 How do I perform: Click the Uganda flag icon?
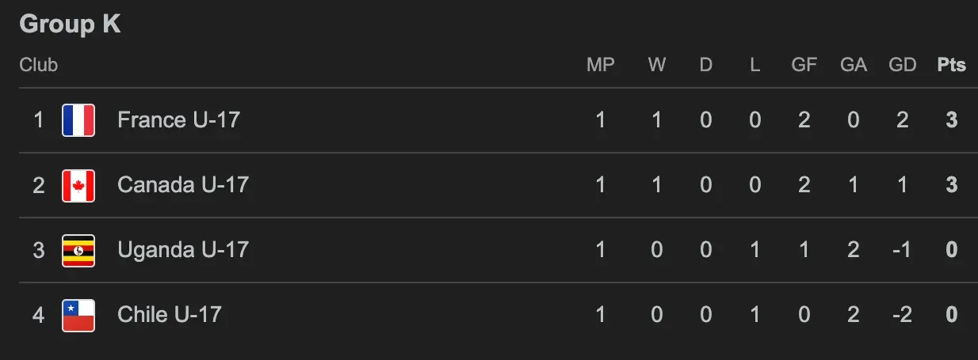click(78, 250)
